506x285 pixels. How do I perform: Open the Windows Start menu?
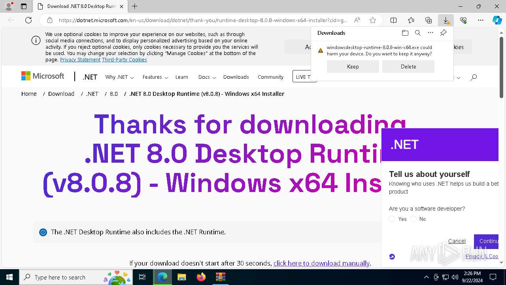(x=9, y=277)
